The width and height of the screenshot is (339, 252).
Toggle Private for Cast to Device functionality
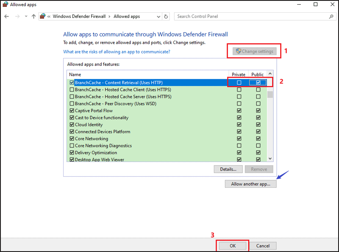tap(239, 118)
